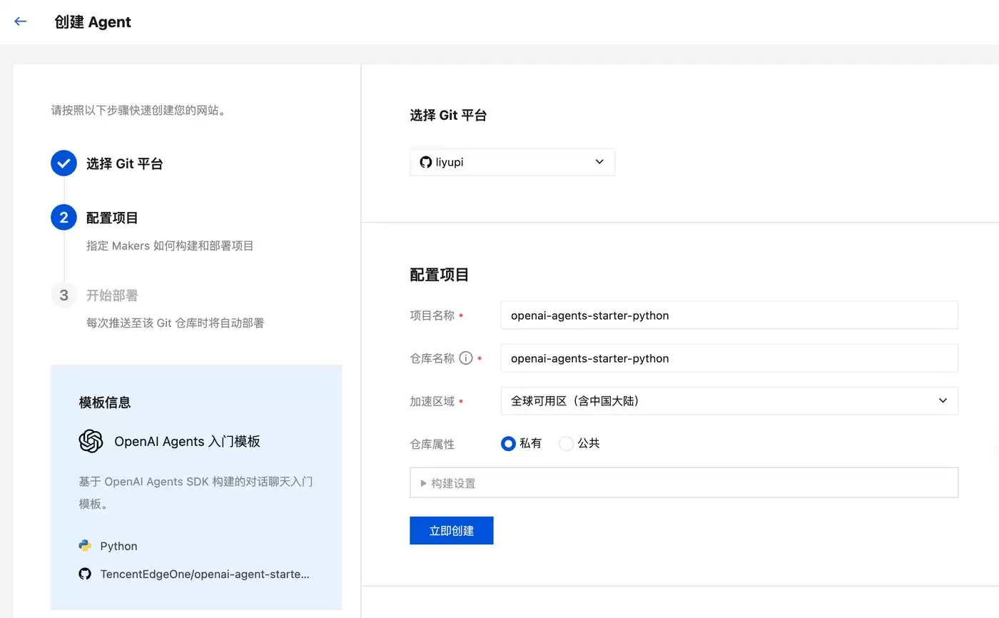Click the 创建 Agent page title

click(x=93, y=22)
